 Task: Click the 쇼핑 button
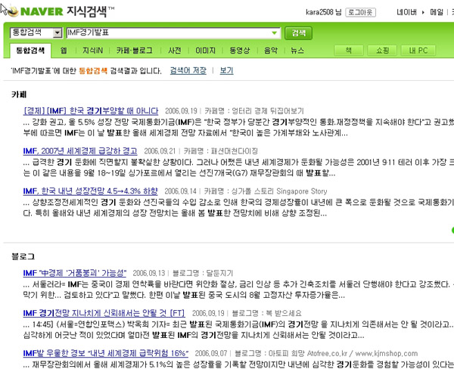tap(382, 51)
